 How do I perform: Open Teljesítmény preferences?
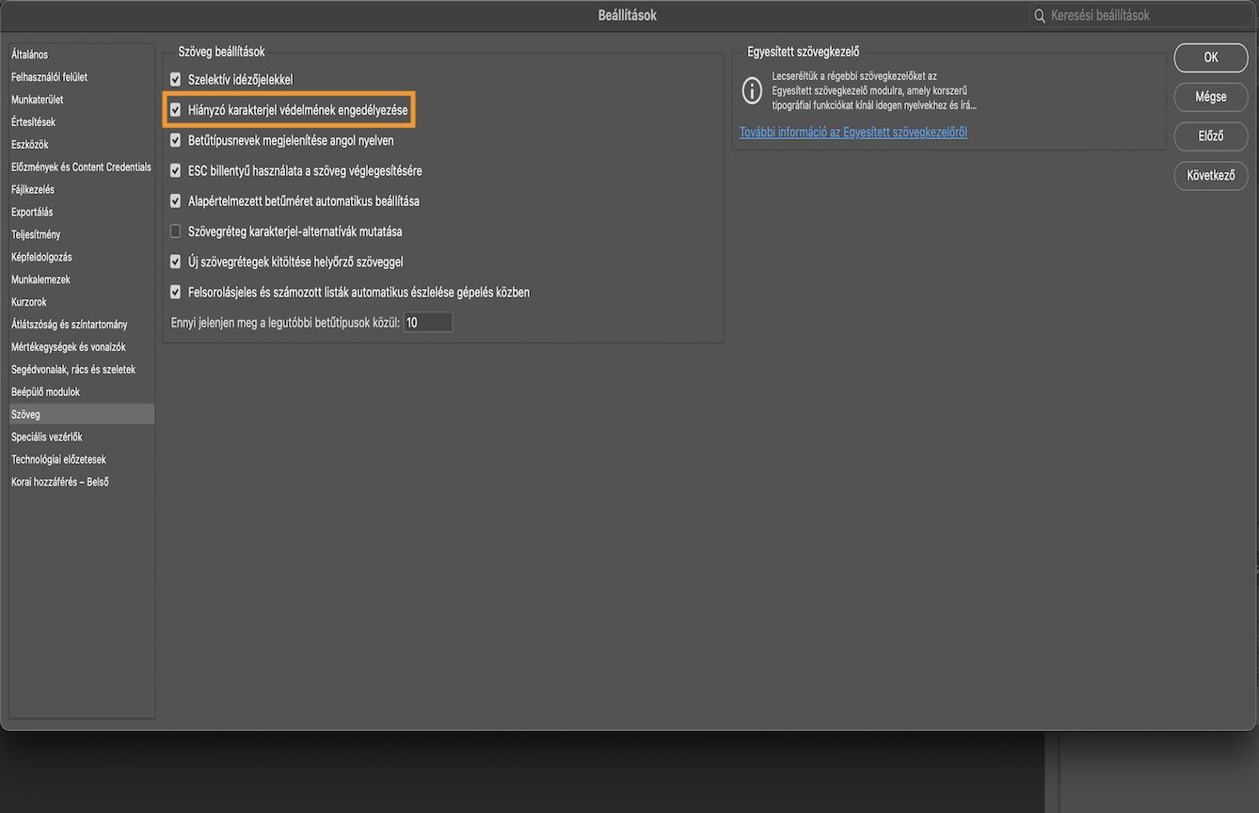point(36,234)
